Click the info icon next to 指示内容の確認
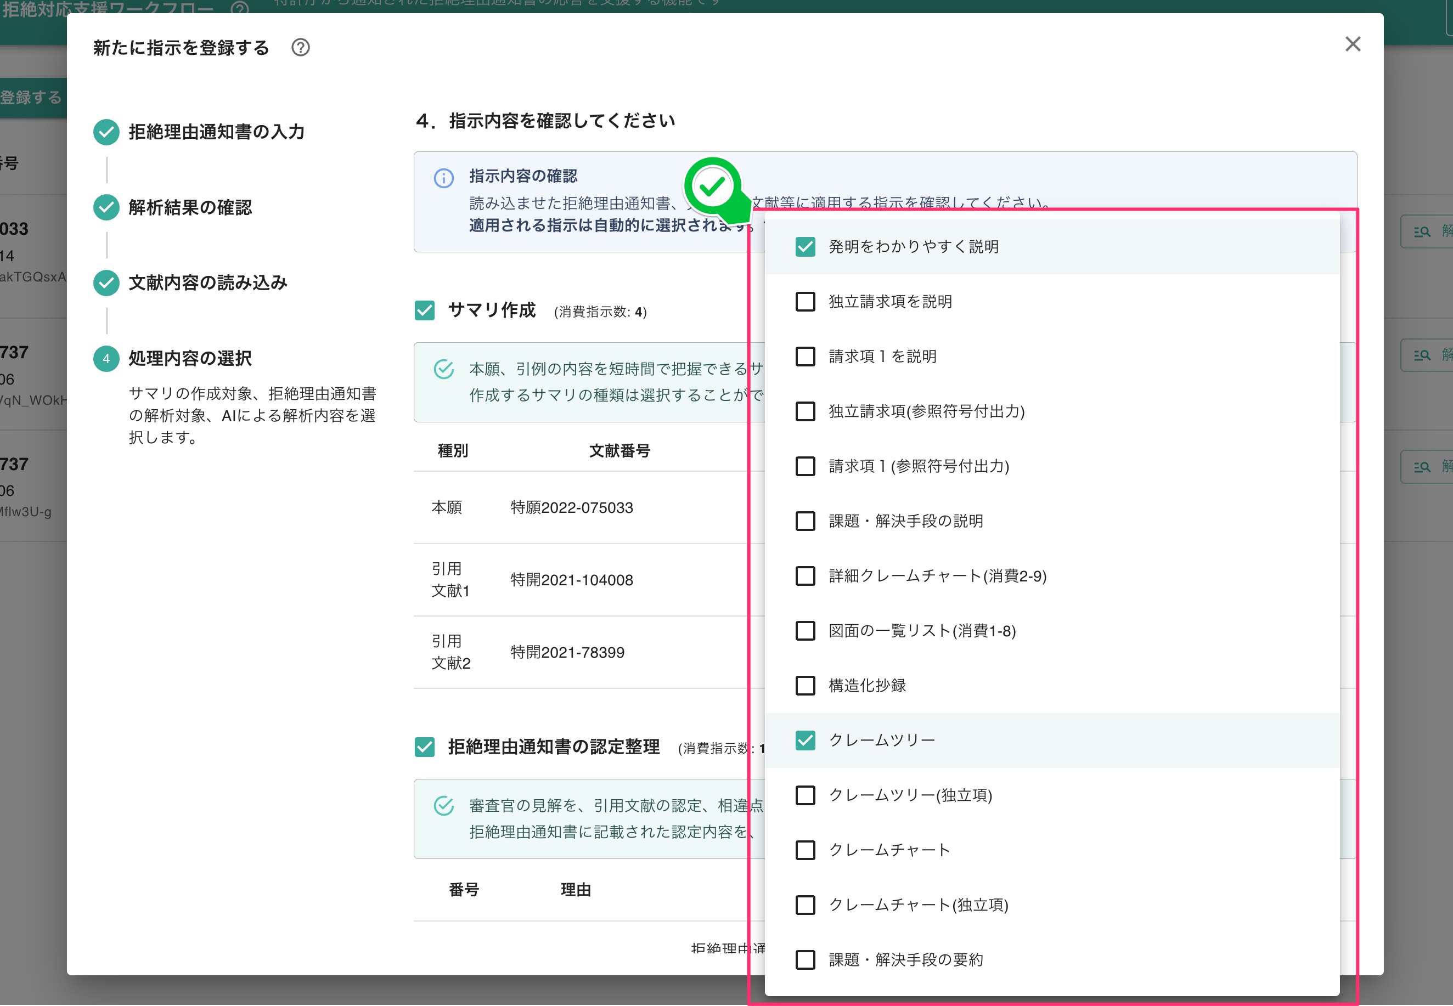 click(x=444, y=178)
